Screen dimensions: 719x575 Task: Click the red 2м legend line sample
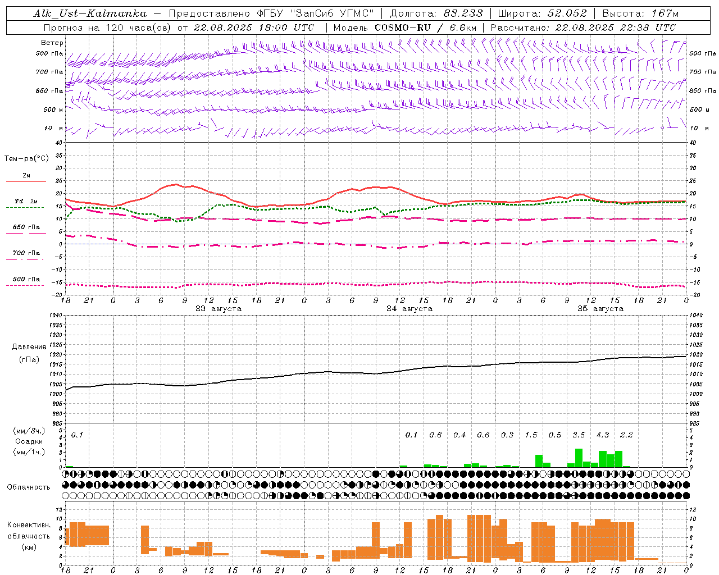coord(26,181)
